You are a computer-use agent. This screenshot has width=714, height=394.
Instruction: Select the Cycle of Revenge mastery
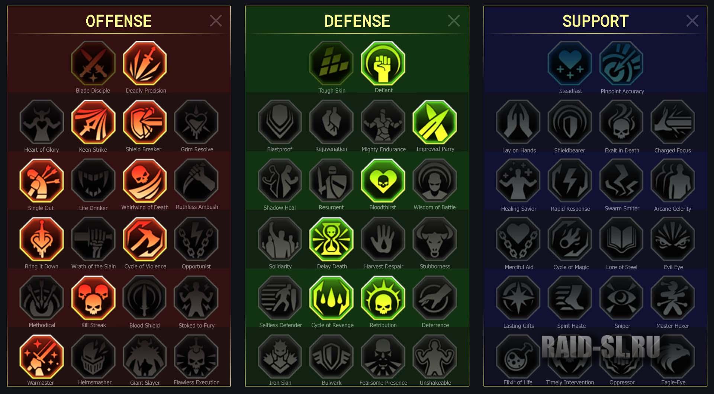331,298
